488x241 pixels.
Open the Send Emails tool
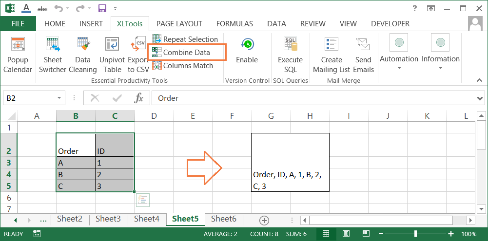tap(363, 55)
